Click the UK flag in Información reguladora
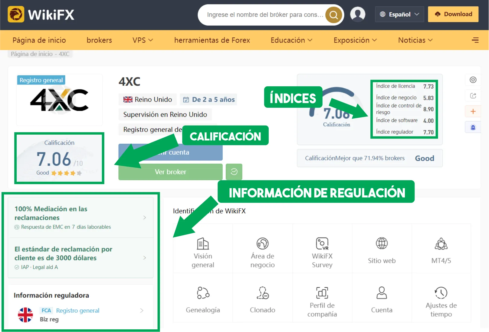The image size is (489, 332). click(x=25, y=315)
